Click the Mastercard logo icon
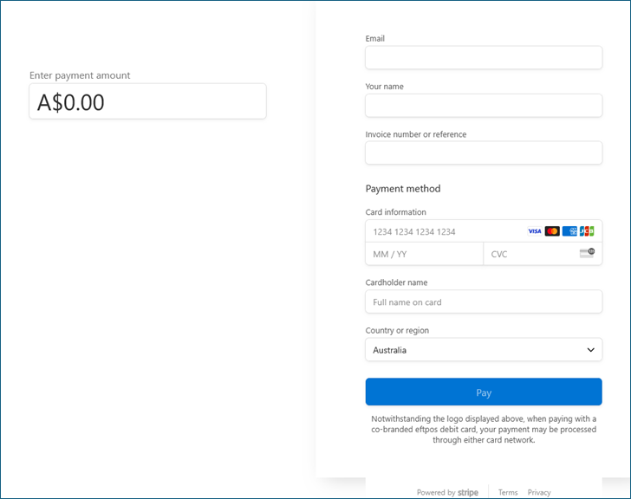The image size is (631, 499). [552, 231]
